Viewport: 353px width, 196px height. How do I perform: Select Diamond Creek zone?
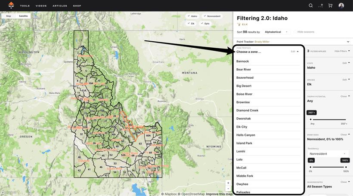(x=268, y=110)
